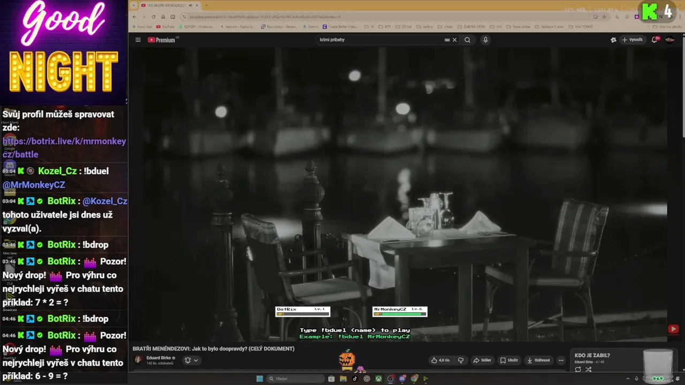Open the Recordings - Stream bookmark
This screenshot has height=385, width=685.
[x=280, y=27]
